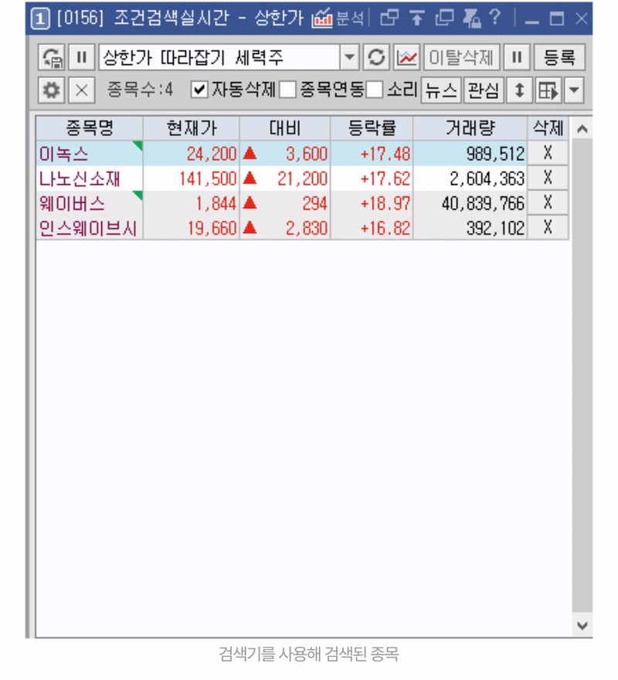Expand the condition name dropdown list
618x680 pixels.
pyautogui.click(x=350, y=57)
